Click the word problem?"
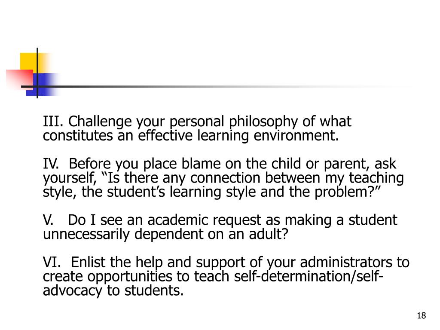Screen dimensions: 440x330 [x=347, y=192]
